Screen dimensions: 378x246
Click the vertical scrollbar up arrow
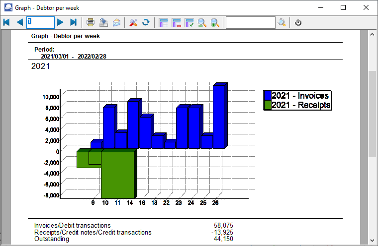tap(372, 34)
